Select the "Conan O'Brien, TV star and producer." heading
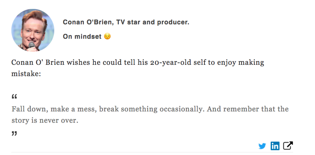The height and width of the screenshot is (155, 315). pyautogui.click(x=126, y=22)
